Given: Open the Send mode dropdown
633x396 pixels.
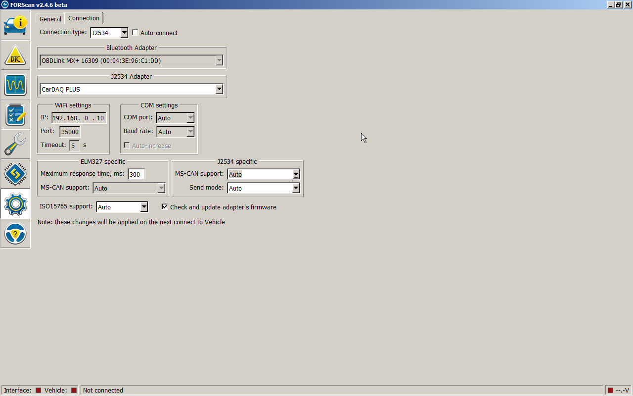Looking at the screenshot, I should click(296, 188).
